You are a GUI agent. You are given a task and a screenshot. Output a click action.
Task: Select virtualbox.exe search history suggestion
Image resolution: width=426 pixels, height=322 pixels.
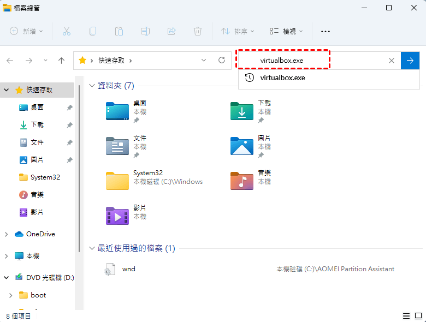tap(329, 78)
